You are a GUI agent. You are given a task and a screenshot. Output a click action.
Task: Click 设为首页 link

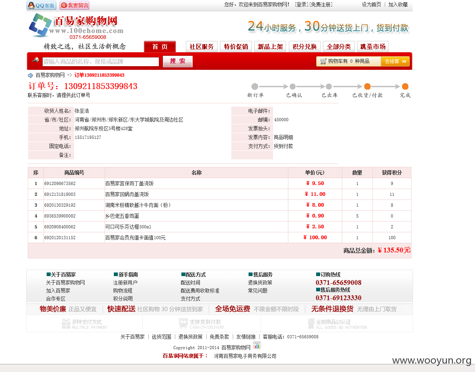coord(371,4)
